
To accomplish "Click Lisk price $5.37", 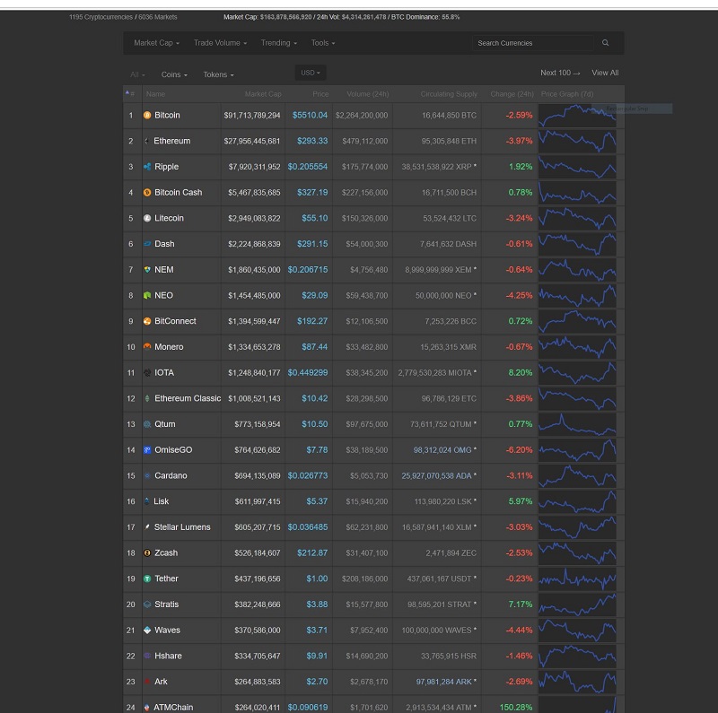I will (x=317, y=501).
